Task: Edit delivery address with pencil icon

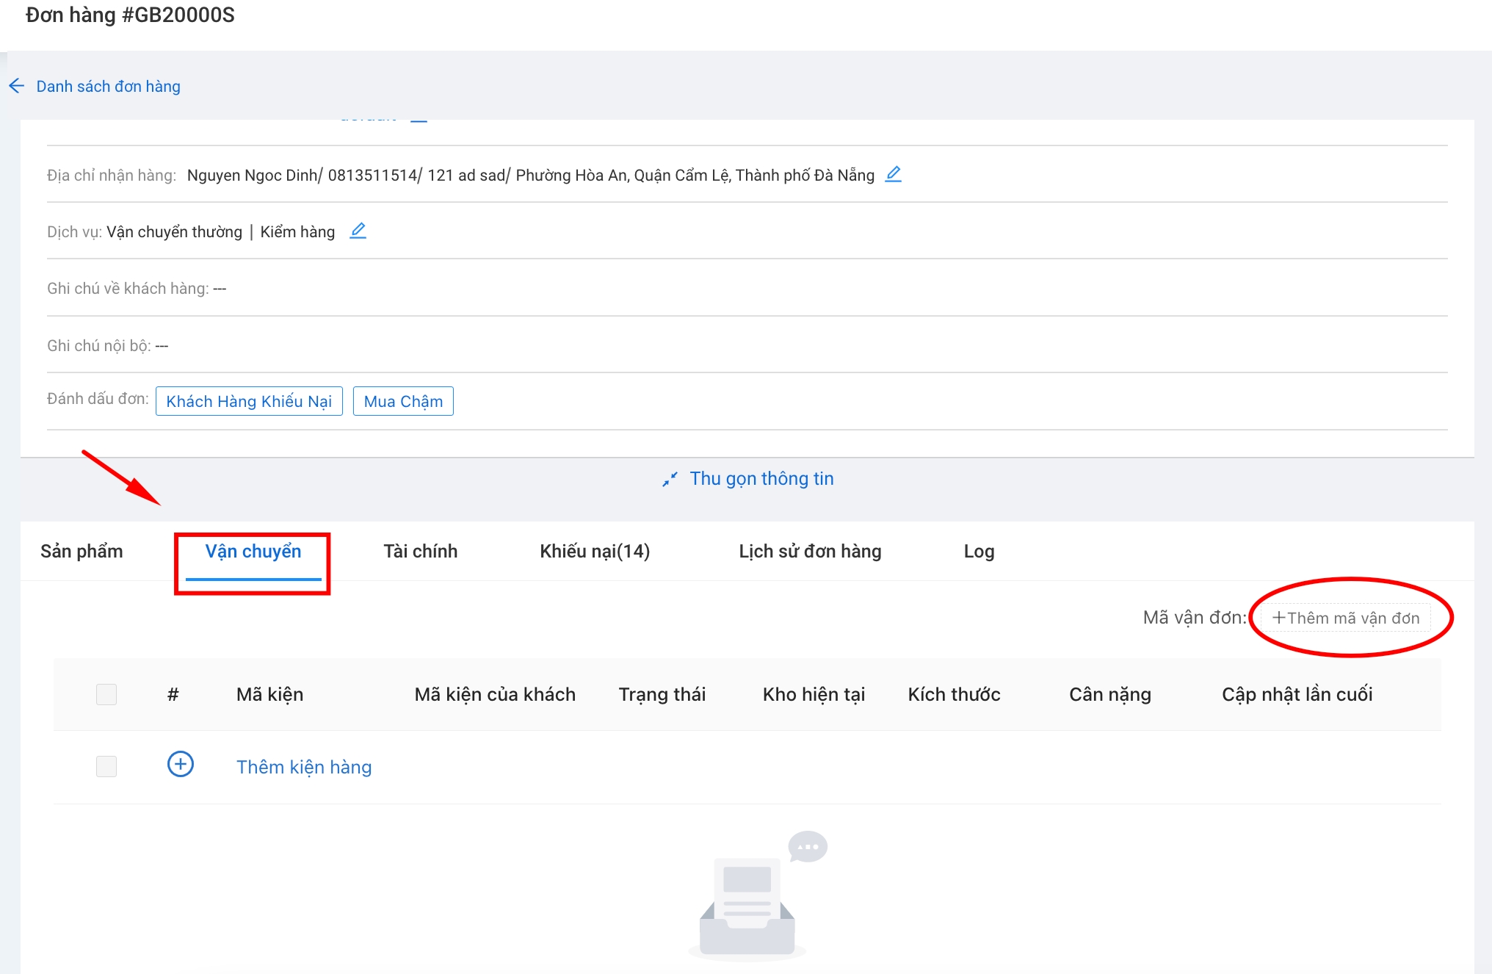Action: (x=893, y=174)
